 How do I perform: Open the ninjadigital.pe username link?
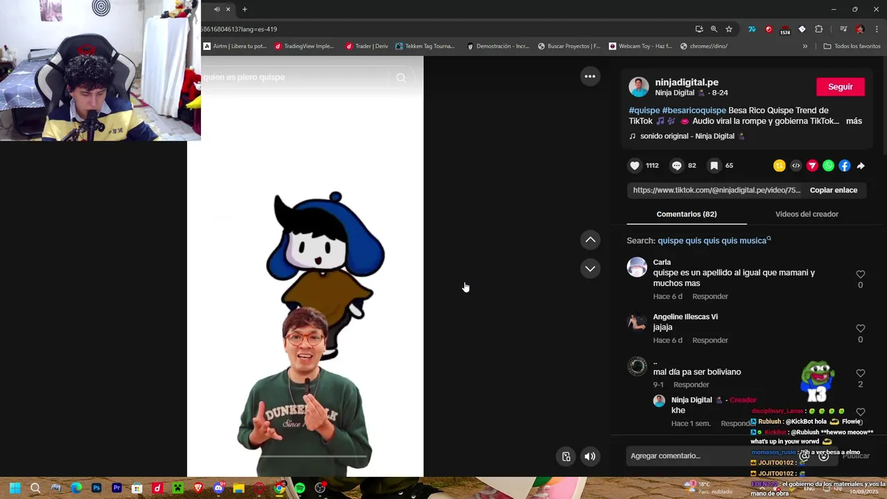pos(687,82)
